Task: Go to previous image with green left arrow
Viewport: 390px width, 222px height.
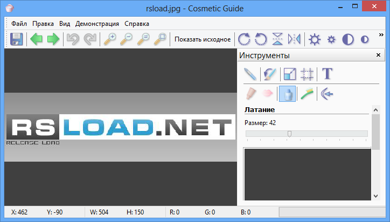Action: pos(36,39)
